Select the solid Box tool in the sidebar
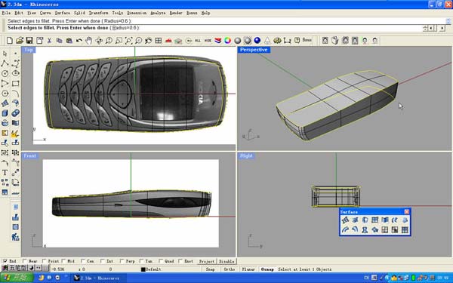Screen dimensions: 453x283 (x=5, y=113)
